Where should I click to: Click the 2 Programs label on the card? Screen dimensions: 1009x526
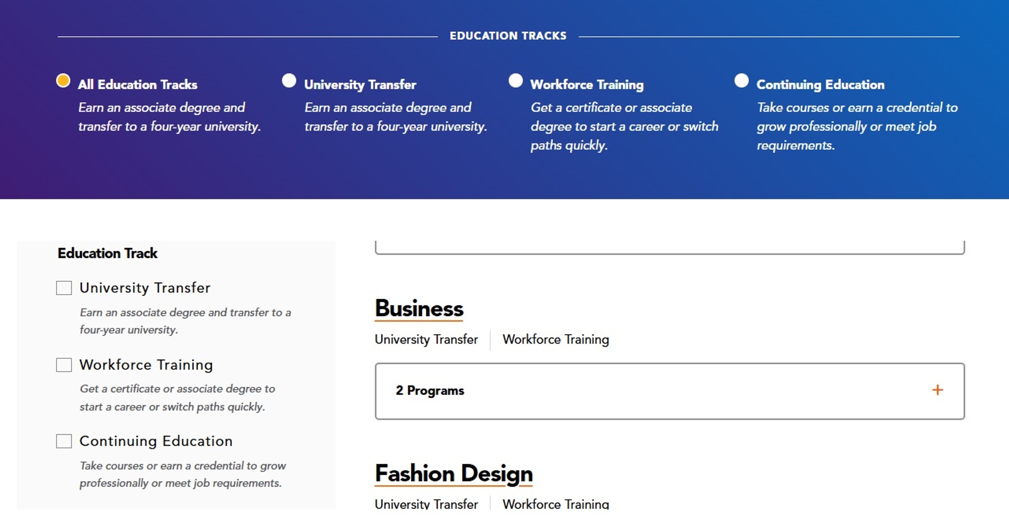(x=429, y=390)
